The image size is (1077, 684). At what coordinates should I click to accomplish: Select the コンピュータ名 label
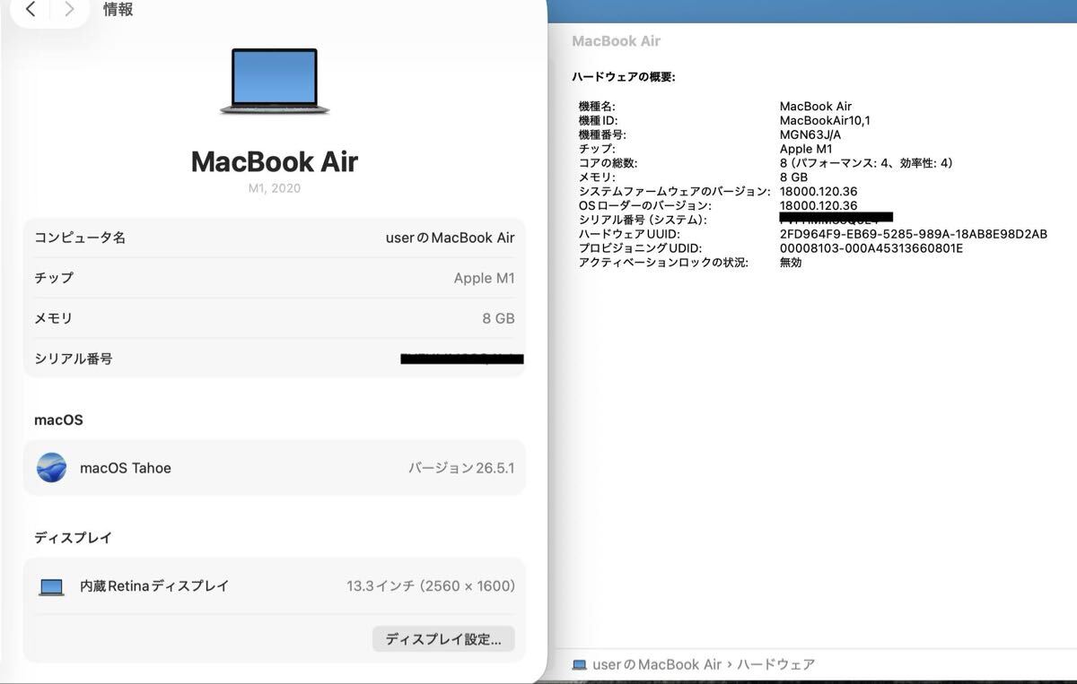coord(80,238)
